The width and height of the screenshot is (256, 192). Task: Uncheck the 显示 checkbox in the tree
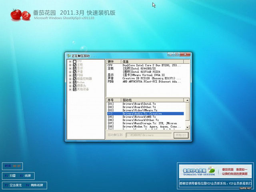coord(75,68)
